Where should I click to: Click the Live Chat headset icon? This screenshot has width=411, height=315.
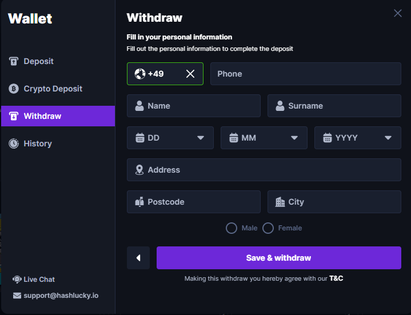[17, 280]
